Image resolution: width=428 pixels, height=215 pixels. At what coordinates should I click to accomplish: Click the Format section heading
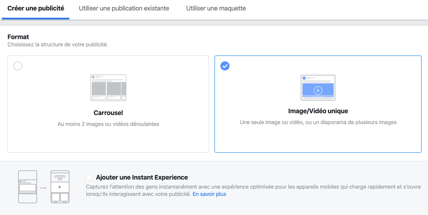click(x=18, y=37)
